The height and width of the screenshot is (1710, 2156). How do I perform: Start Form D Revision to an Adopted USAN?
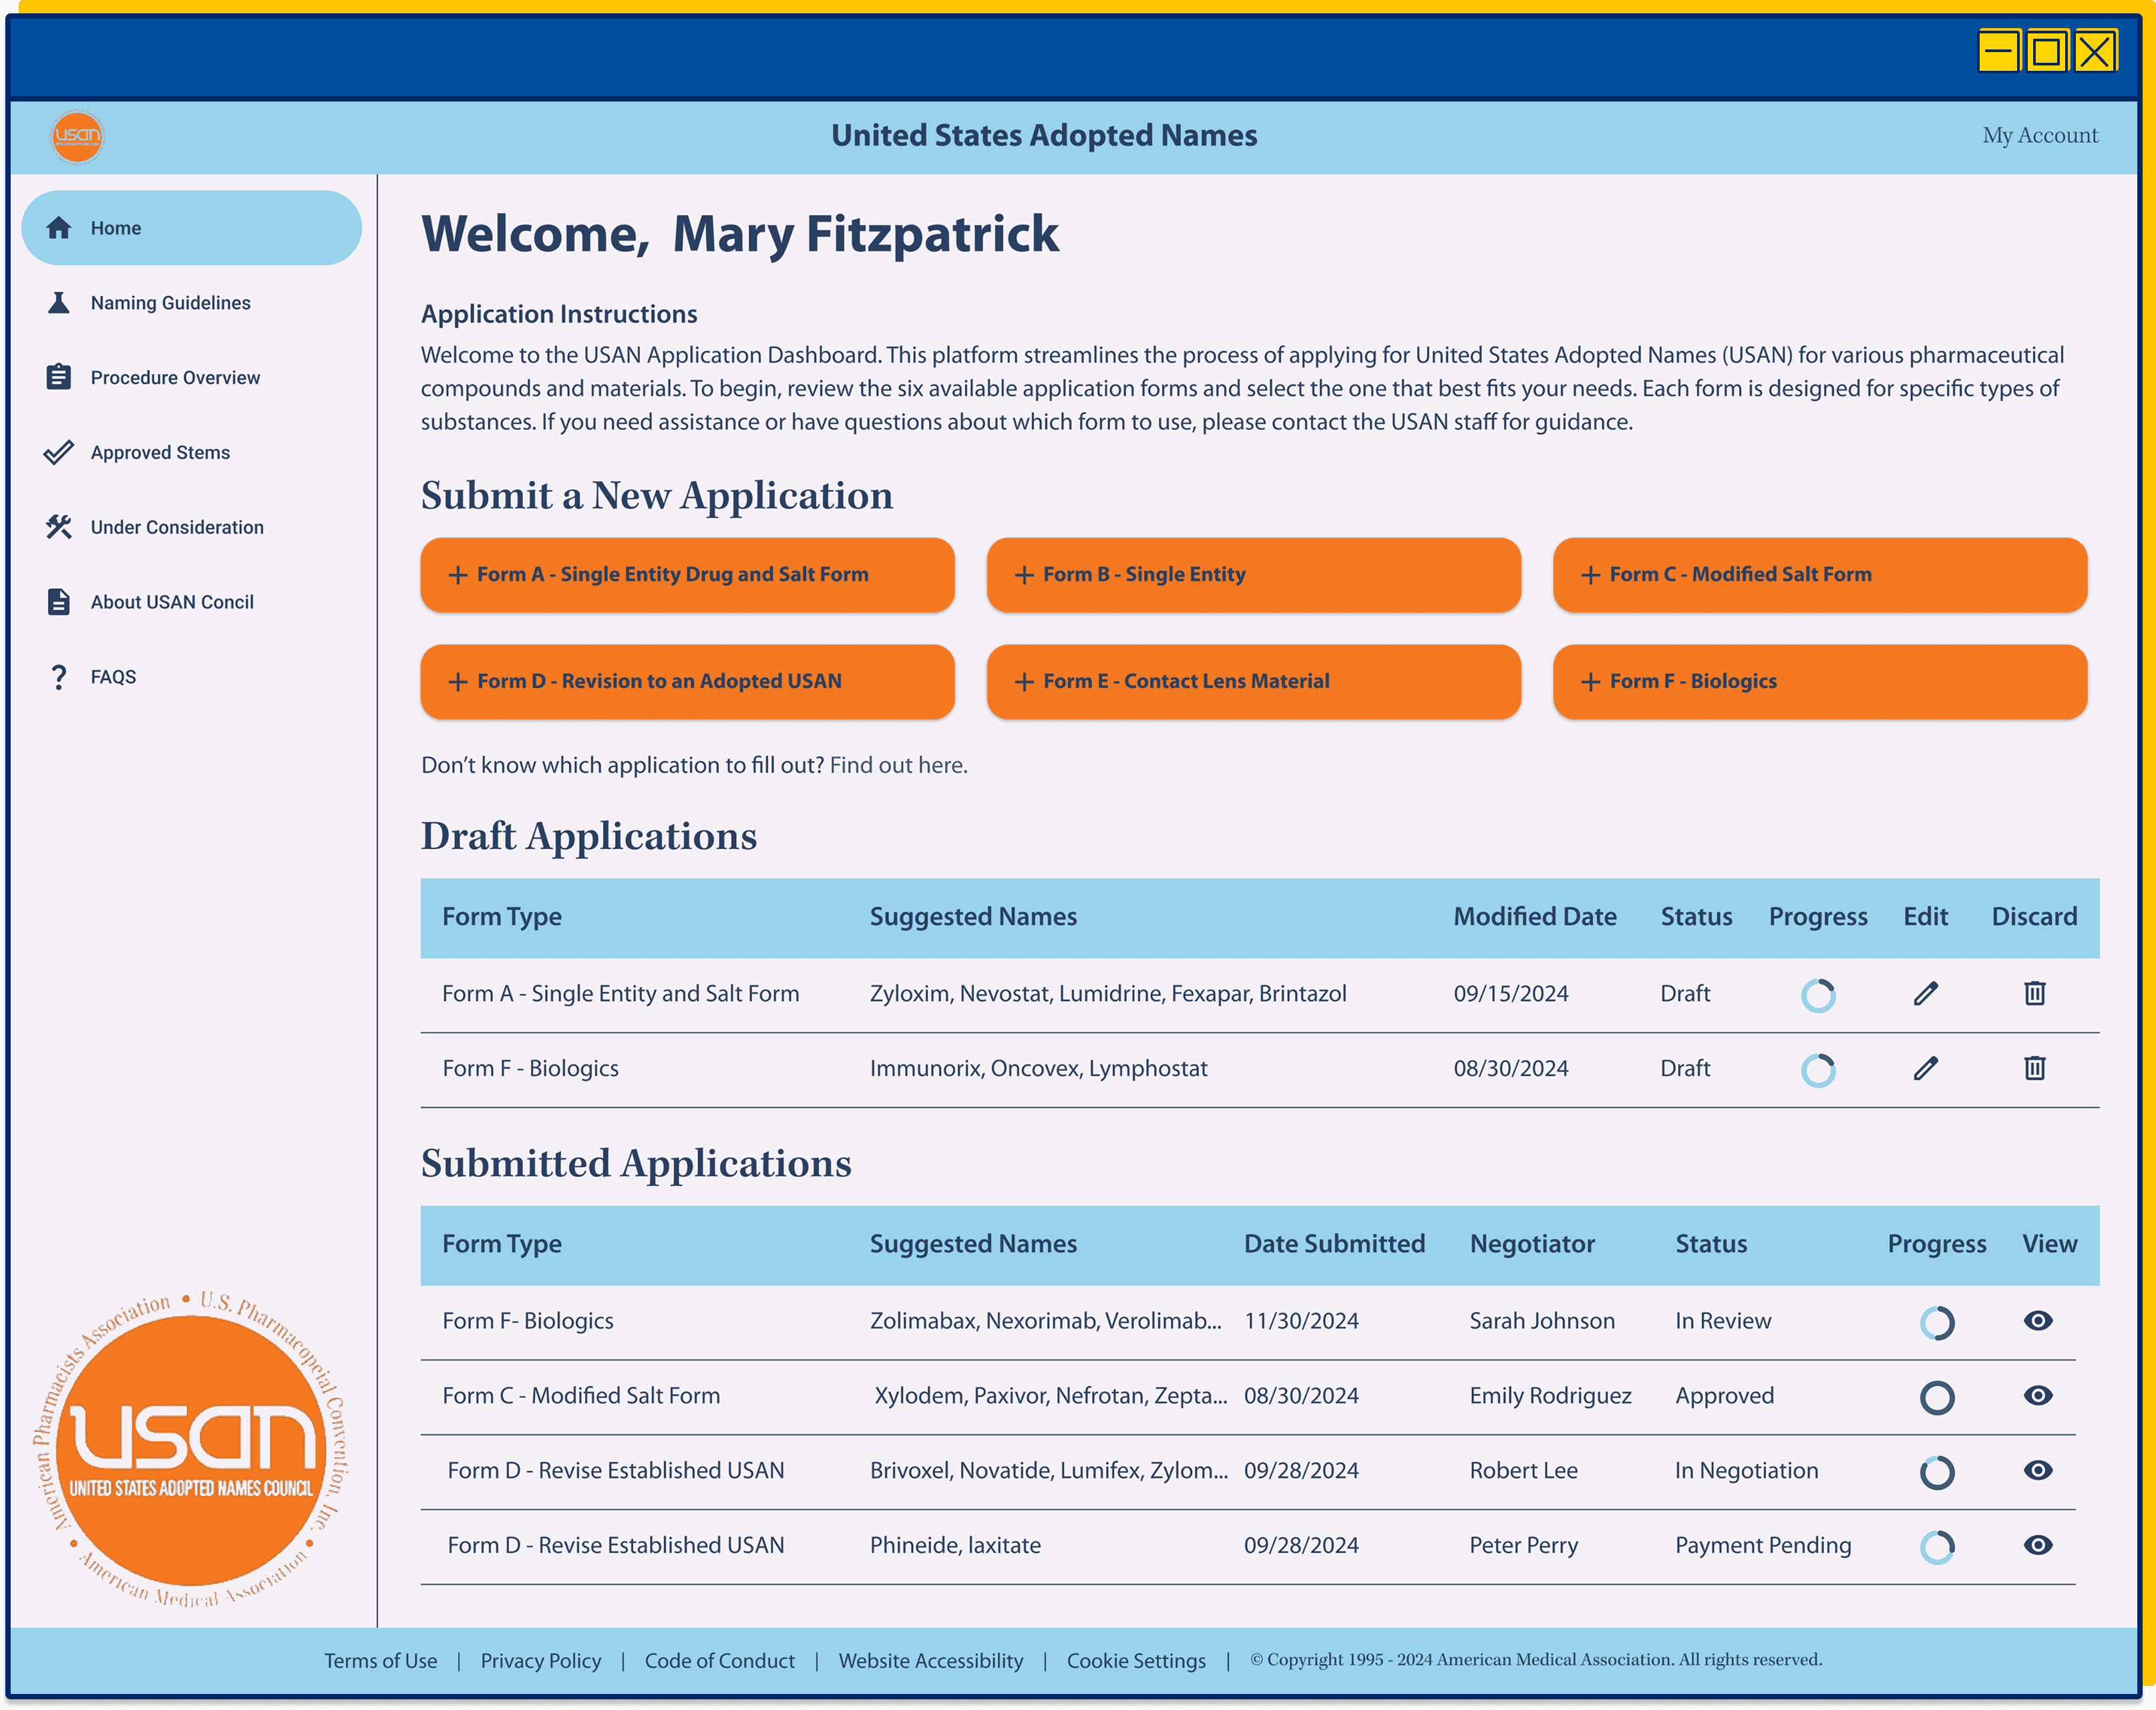coord(687,682)
